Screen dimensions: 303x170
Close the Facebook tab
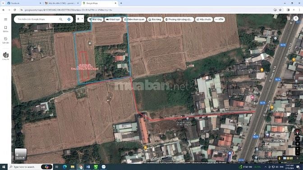pyautogui.click(x=40, y=3)
